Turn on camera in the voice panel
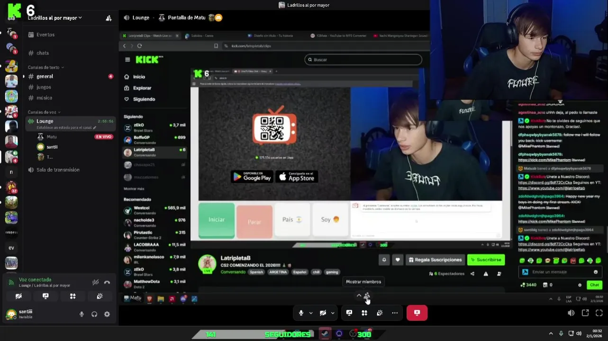Viewport: 608px width, 341px height. click(18, 296)
